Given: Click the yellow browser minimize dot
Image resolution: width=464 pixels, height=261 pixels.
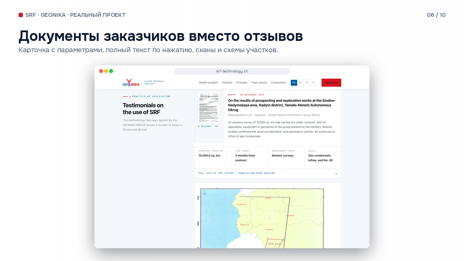Looking at the screenshot, I should (x=106, y=71).
